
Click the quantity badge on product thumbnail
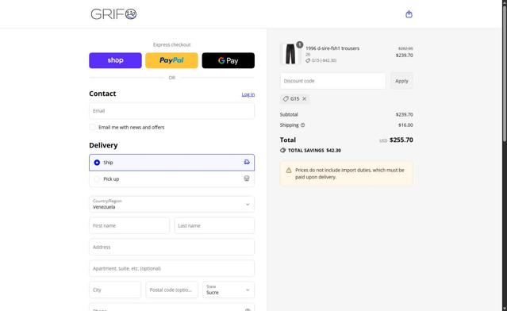coord(300,44)
